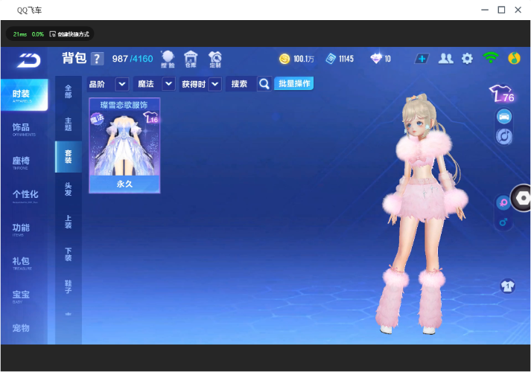Click the diamond currency icon
This screenshot has width=531, height=372.
click(x=376, y=59)
